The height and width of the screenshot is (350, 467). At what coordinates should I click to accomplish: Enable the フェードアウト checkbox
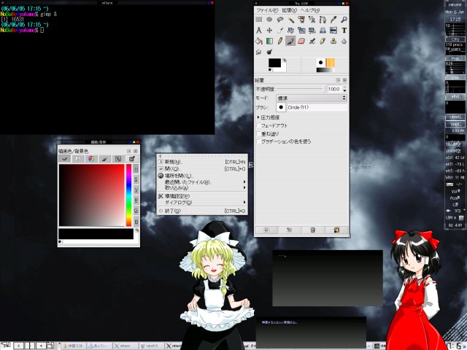coord(258,125)
